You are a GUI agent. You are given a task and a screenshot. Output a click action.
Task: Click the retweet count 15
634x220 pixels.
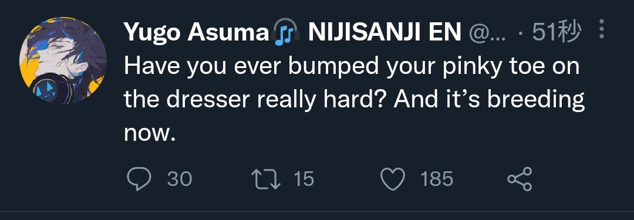[x=304, y=179]
